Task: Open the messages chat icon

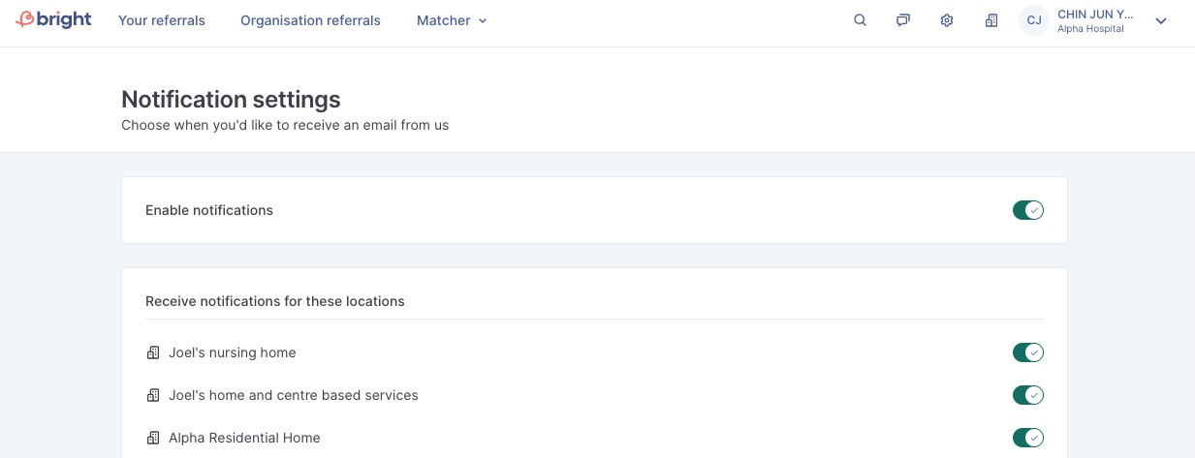Action: coord(903,20)
